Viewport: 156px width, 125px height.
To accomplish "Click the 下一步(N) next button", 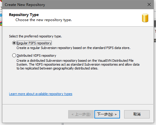I will [107, 114].
